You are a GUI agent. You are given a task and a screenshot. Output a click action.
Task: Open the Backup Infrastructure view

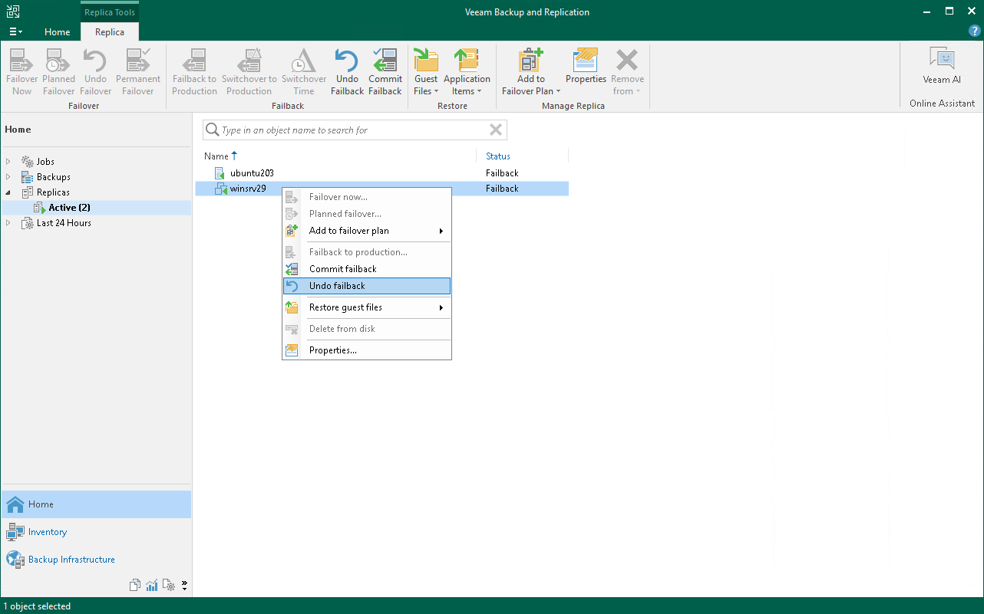click(x=96, y=560)
